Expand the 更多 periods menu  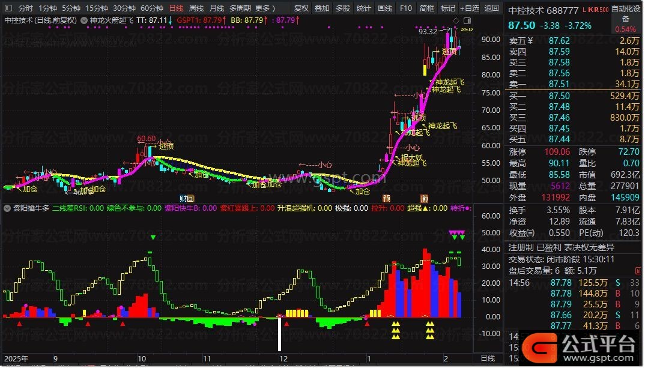point(265,8)
